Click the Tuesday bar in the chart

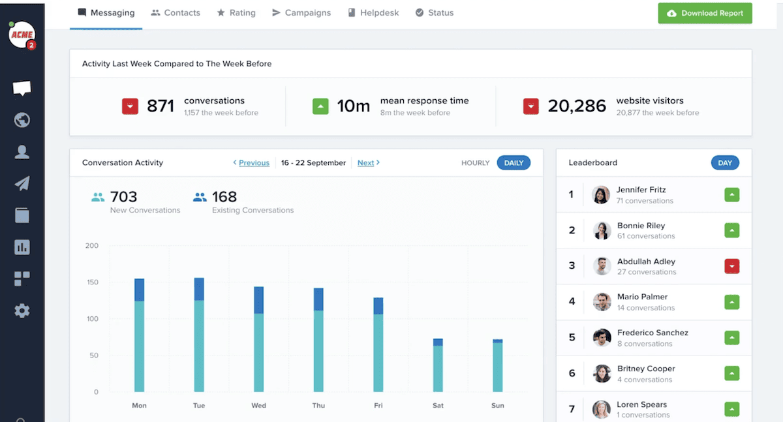[x=199, y=335]
